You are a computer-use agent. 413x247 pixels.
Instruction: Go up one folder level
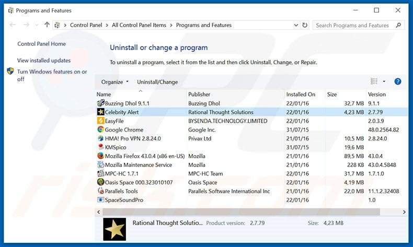[x=47, y=25]
